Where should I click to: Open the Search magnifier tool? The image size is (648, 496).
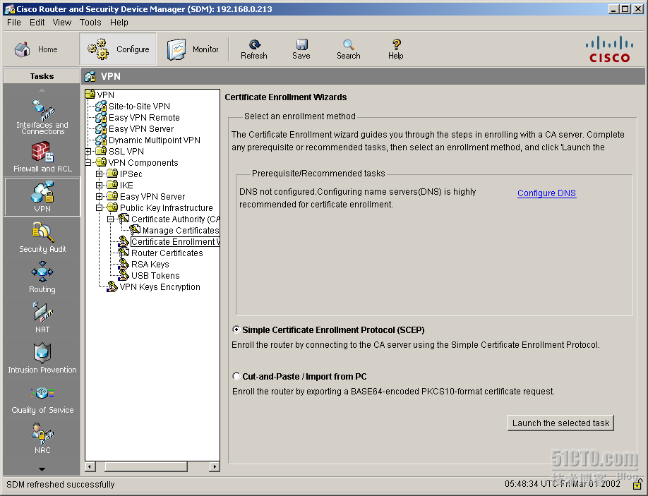pos(349,44)
